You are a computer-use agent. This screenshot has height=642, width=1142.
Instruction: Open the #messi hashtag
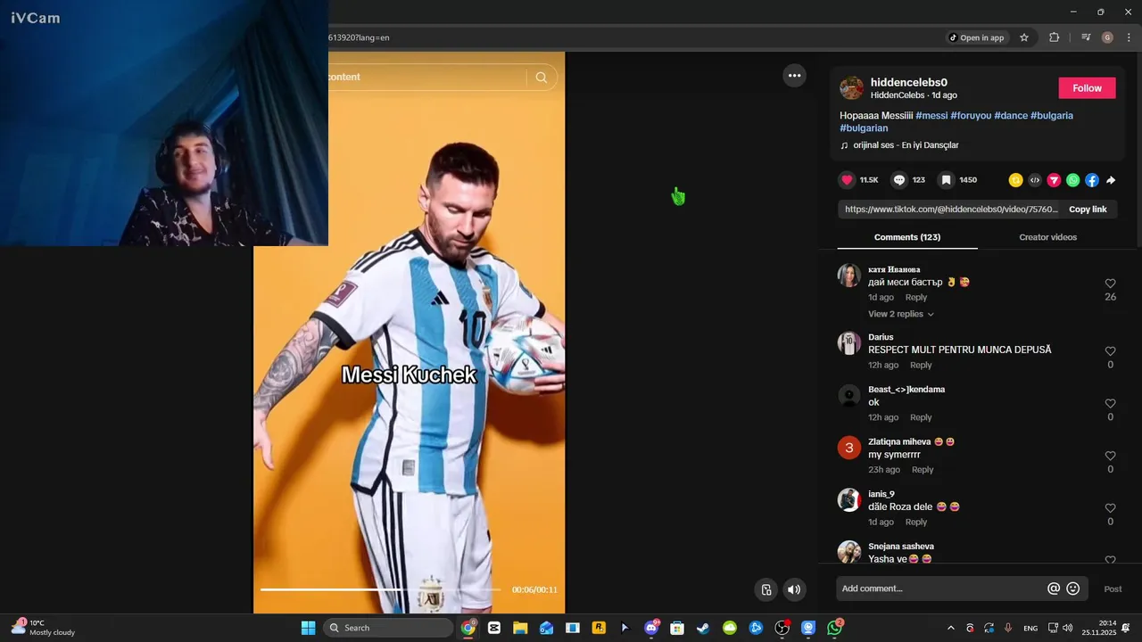[931, 116]
